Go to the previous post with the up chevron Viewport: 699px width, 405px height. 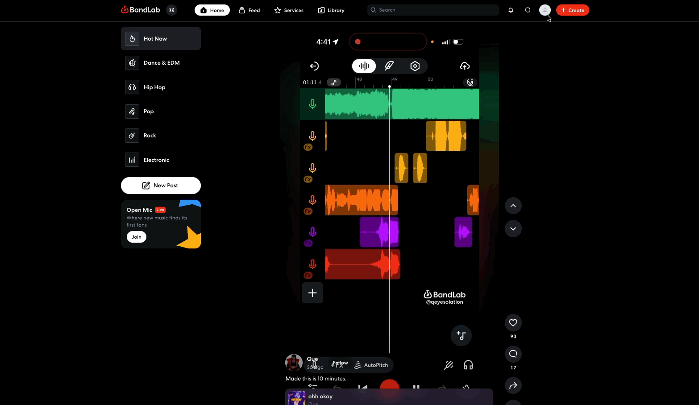tap(513, 206)
